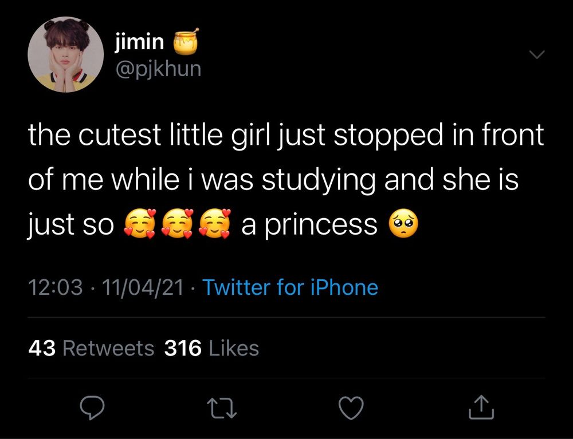Open the reply composer via speech bubble icon
573x439 pixels.
(x=92, y=408)
